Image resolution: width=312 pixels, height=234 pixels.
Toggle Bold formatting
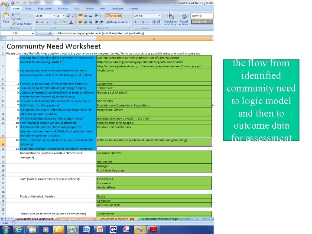(37, 22)
